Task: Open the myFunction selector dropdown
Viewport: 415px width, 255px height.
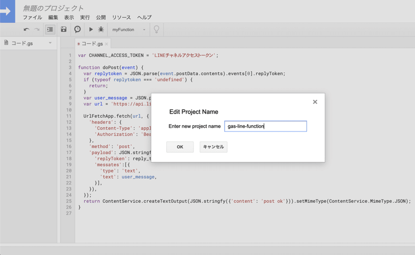Action: [129, 30]
